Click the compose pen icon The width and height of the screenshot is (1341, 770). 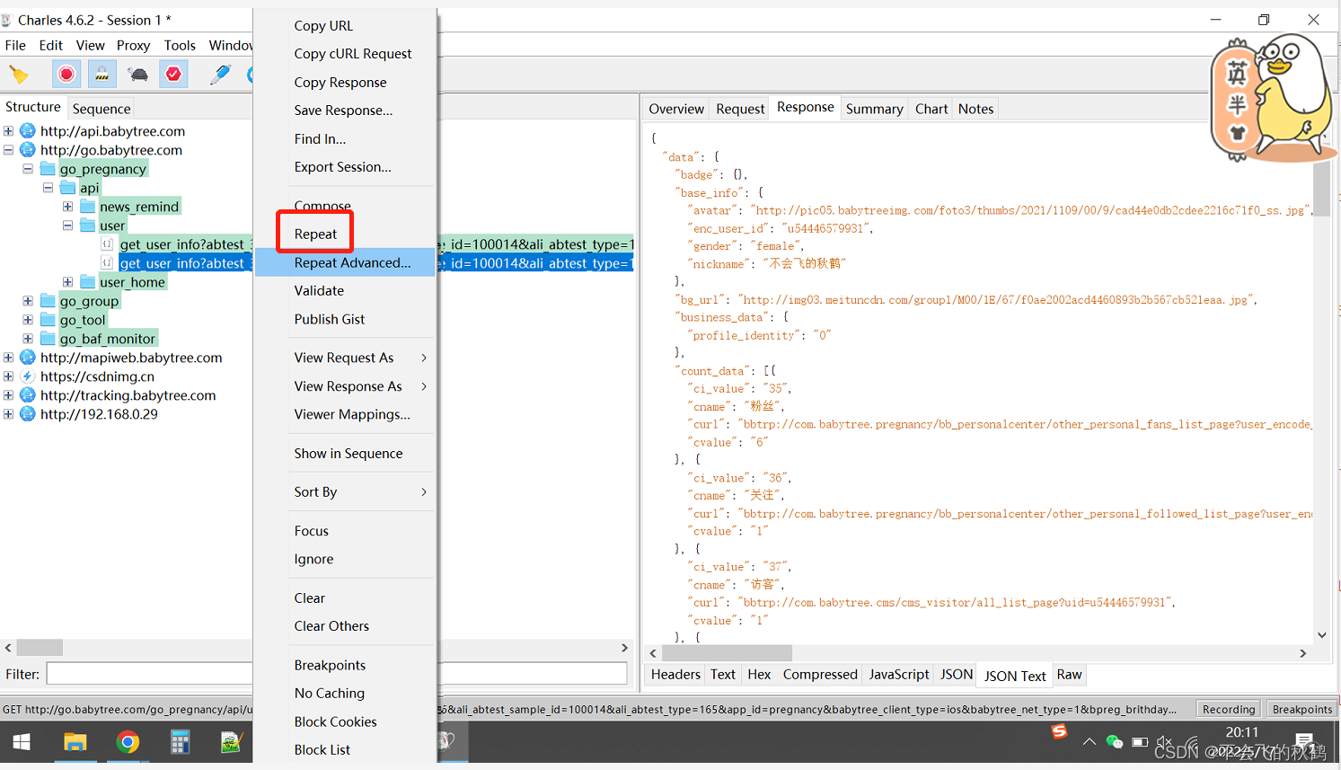click(x=220, y=74)
